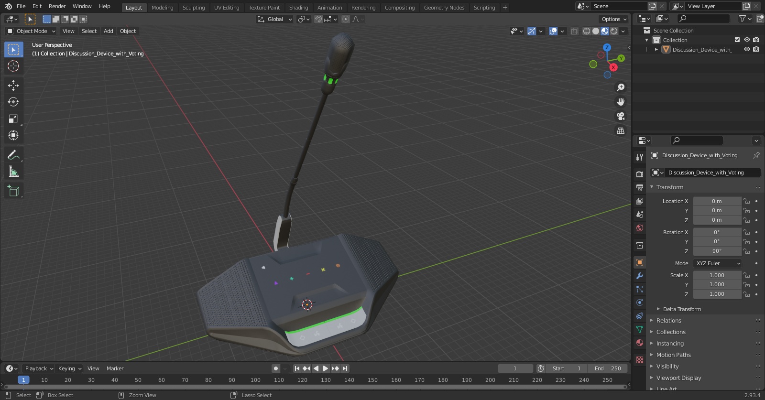Activate the Select Box tool
This screenshot has width=765, height=400.
(x=13, y=49)
